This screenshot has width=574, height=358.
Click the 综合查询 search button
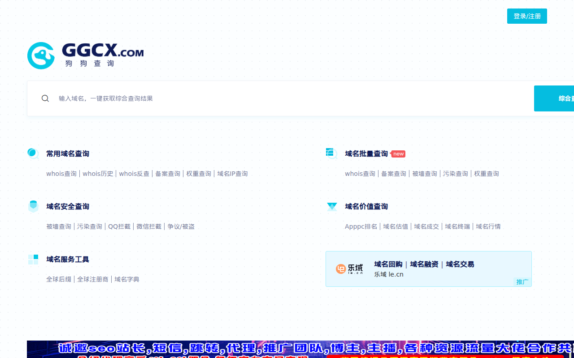pyautogui.click(x=554, y=98)
